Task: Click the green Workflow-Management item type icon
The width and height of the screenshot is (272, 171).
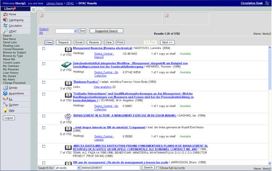Action: pyautogui.click(x=66, y=65)
